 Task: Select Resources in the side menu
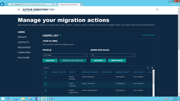point(24,47)
